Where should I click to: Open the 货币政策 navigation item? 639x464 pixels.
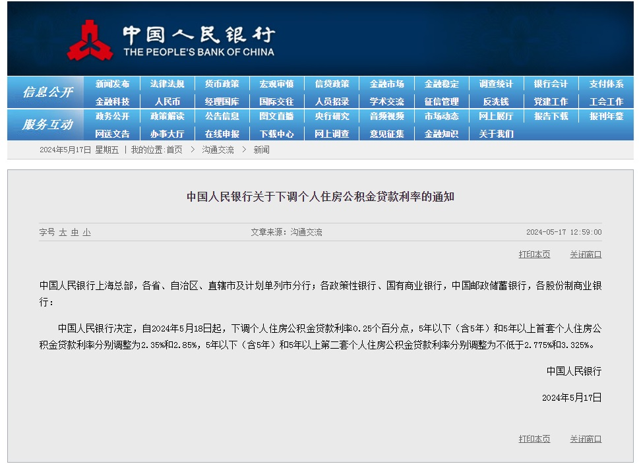coord(222,84)
